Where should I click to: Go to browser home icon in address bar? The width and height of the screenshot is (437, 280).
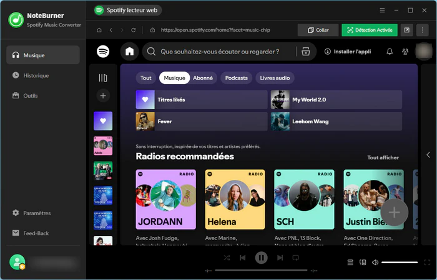click(99, 30)
